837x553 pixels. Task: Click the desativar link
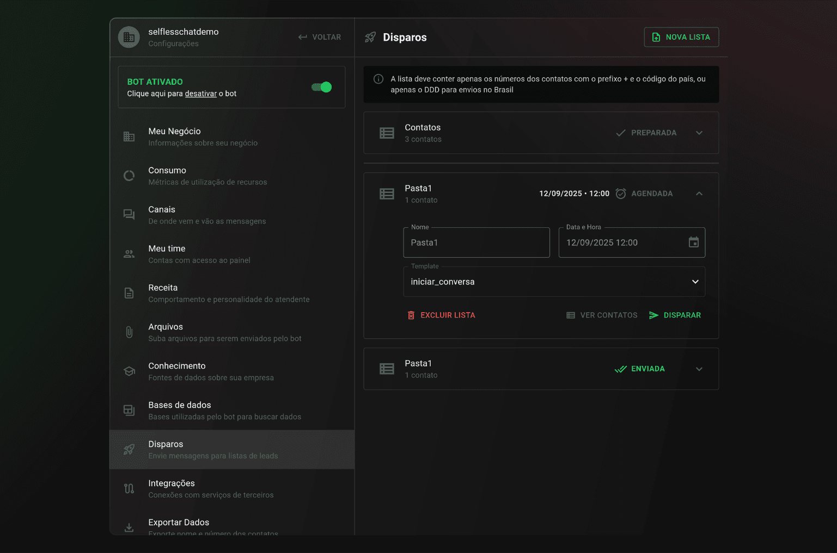(201, 94)
